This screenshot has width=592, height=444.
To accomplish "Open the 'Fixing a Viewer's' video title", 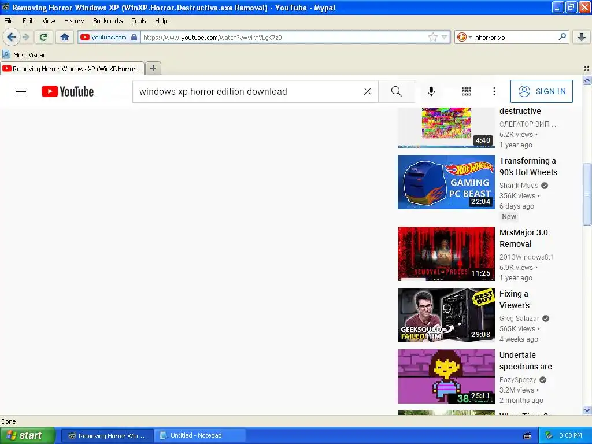I will click(x=514, y=299).
